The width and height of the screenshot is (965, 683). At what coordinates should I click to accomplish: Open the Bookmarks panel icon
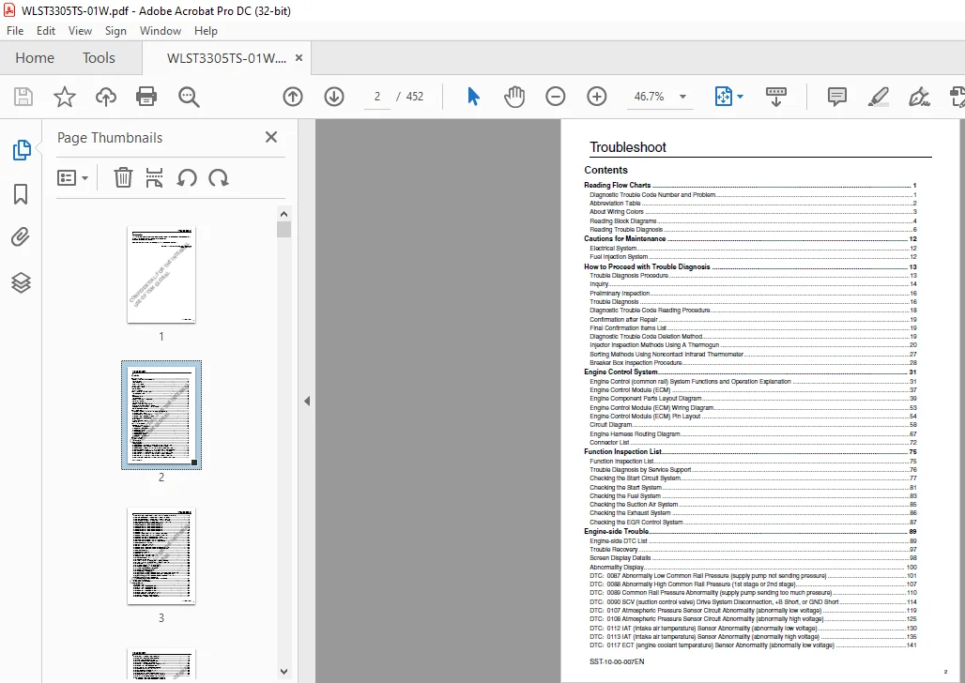[x=21, y=194]
